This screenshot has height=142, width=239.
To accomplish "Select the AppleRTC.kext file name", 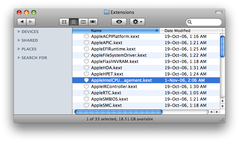I will click(106, 93).
